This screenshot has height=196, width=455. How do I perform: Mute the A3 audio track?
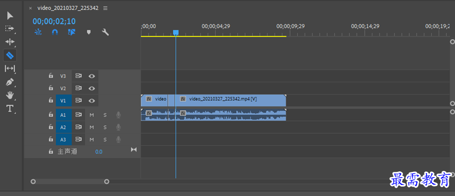pos(92,139)
